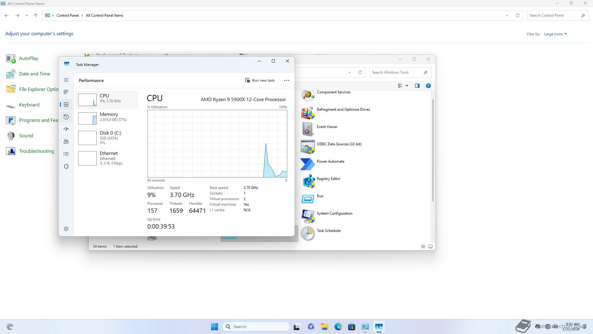593x334 pixels.
Task: Expand Control Panel address bar history dropdown
Action: (507, 15)
